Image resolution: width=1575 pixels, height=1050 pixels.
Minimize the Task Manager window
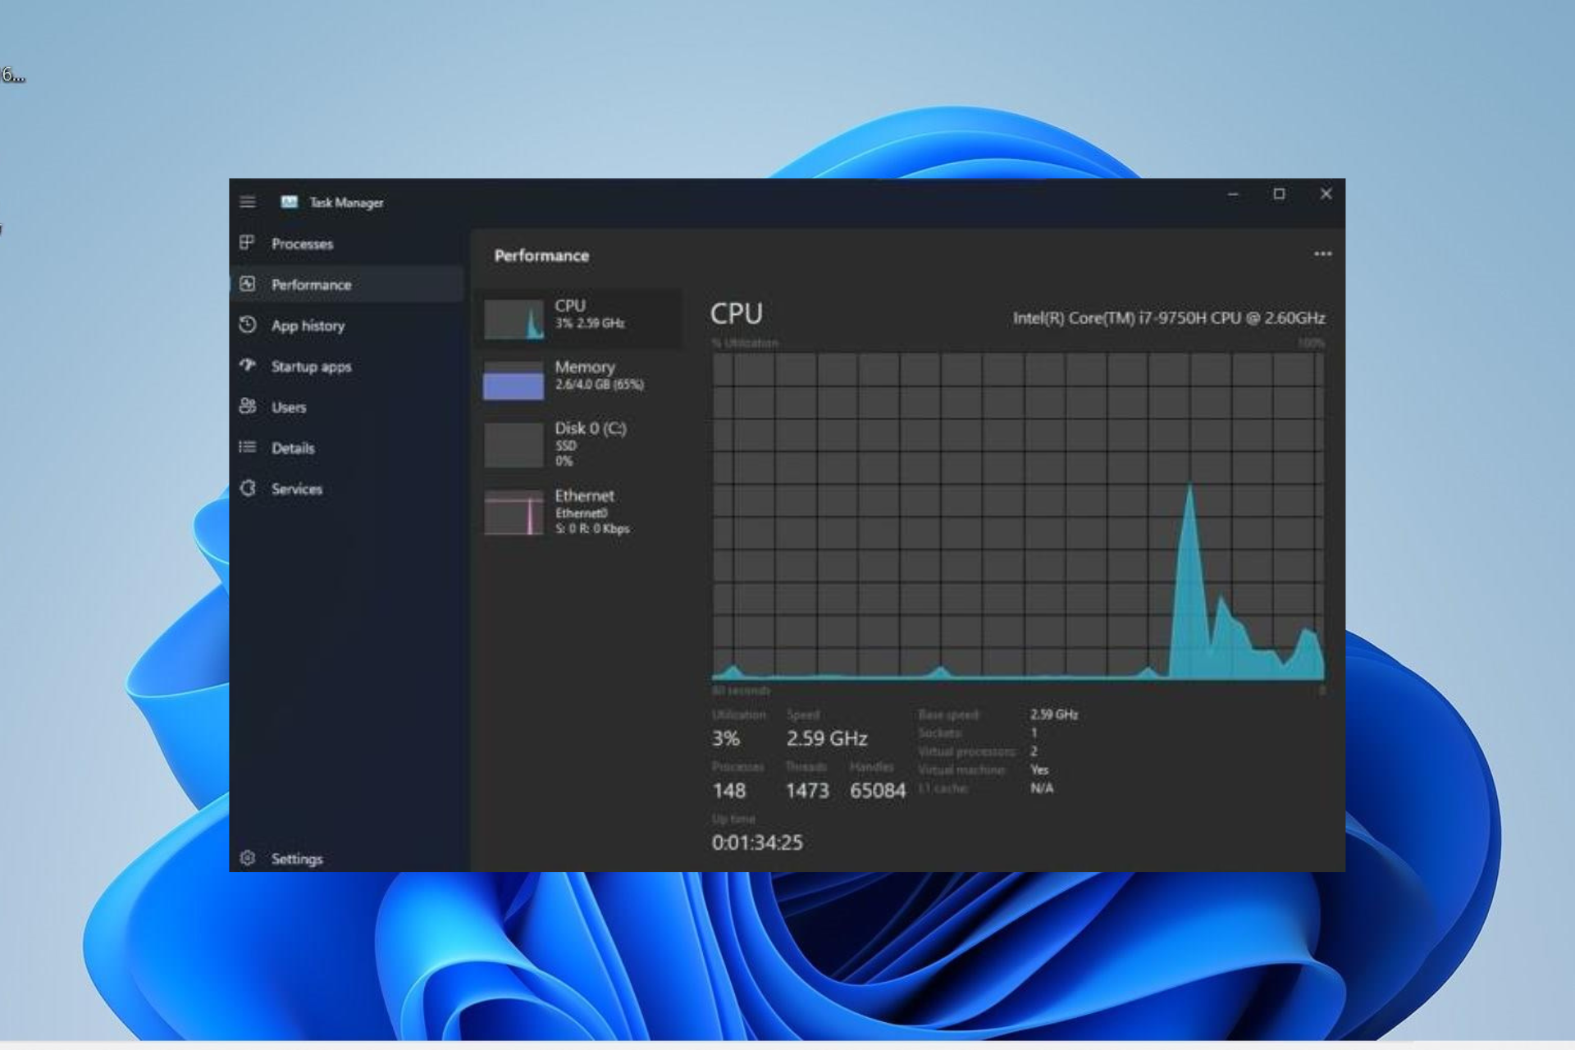[1233, 194]
